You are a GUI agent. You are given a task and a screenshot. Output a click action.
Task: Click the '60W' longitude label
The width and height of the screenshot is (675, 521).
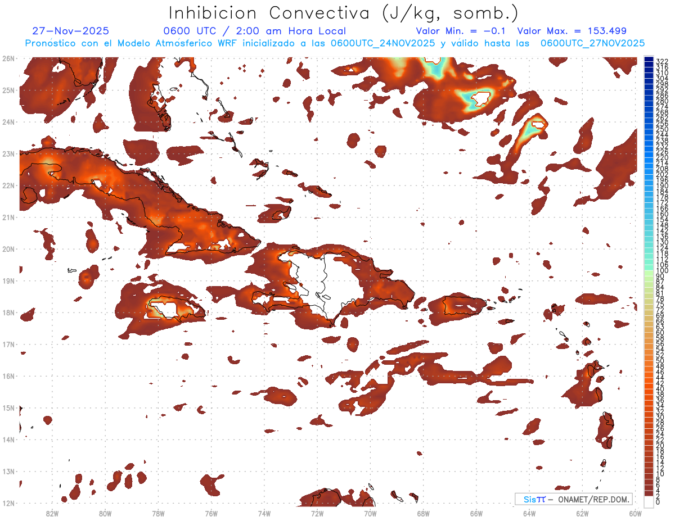(x=636, y=513)
